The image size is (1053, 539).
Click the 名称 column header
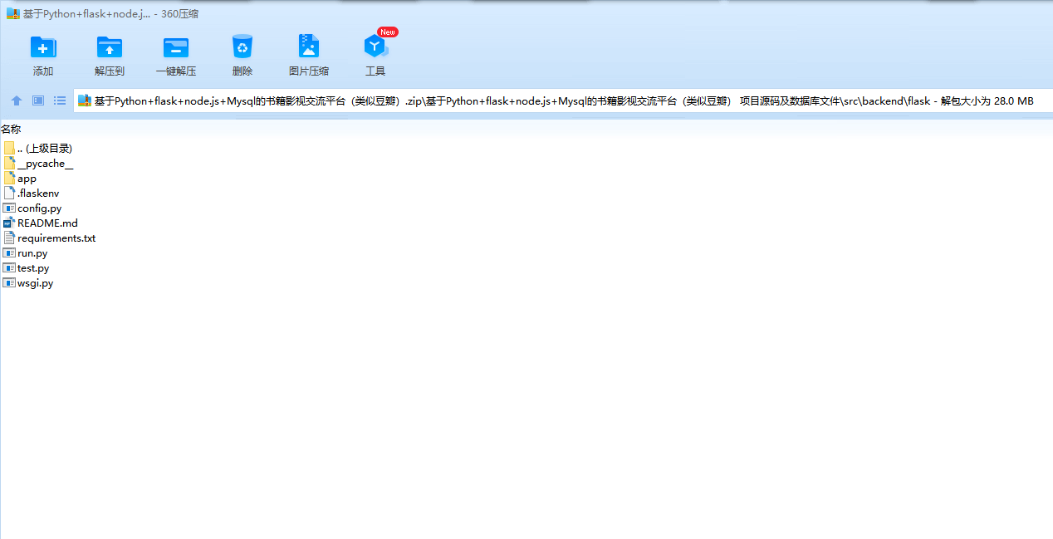[x=11, y=130]
